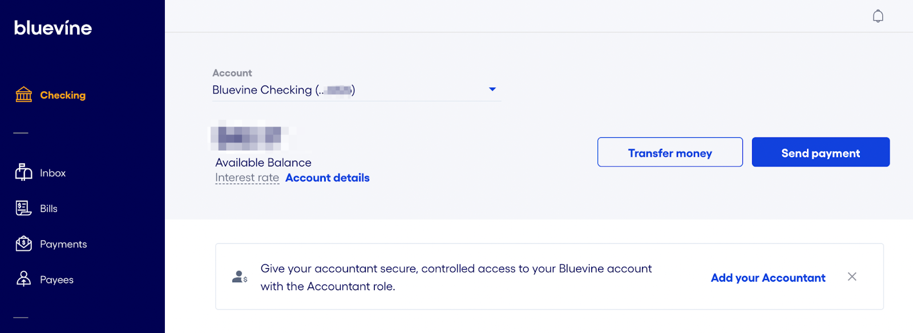Click the Checking bank icon
913x333 pixels.
[24, 95]
